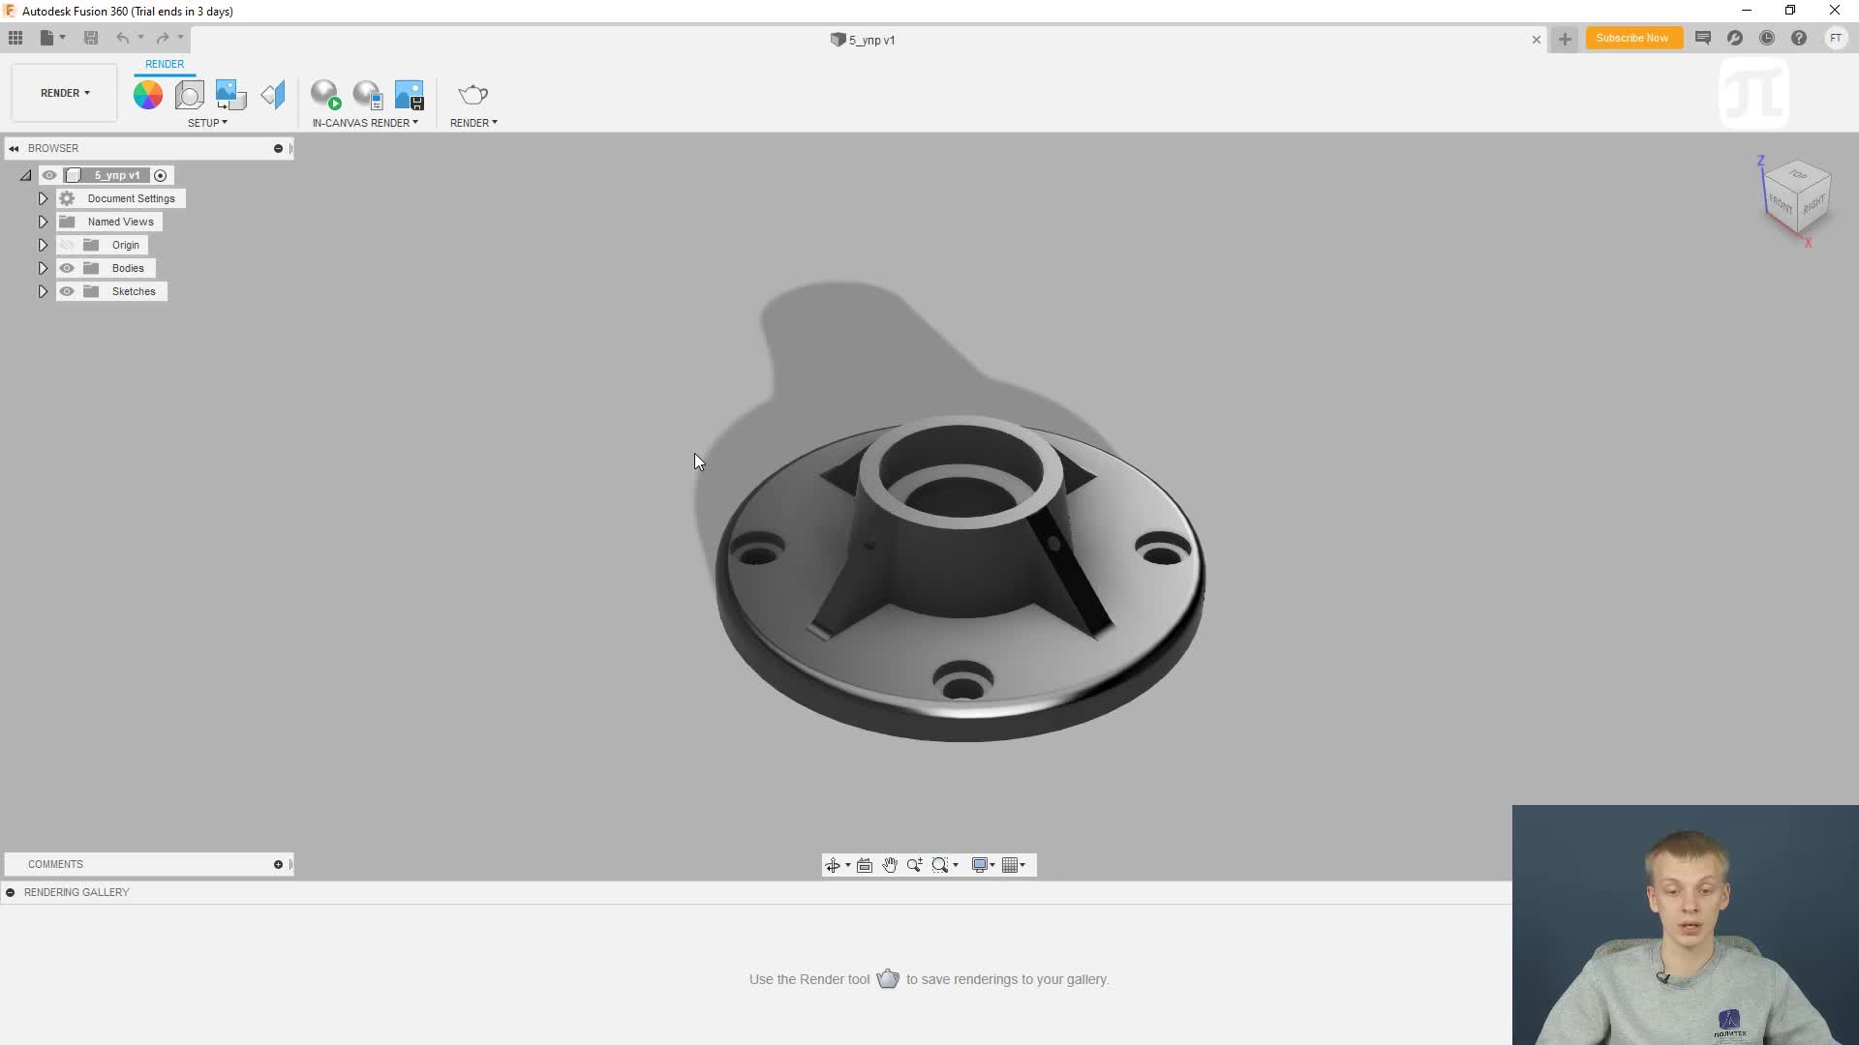The image size is (1859, 1045).
Task: Toggle visibility of 5_упр v1 component
Action: (49, 175)
